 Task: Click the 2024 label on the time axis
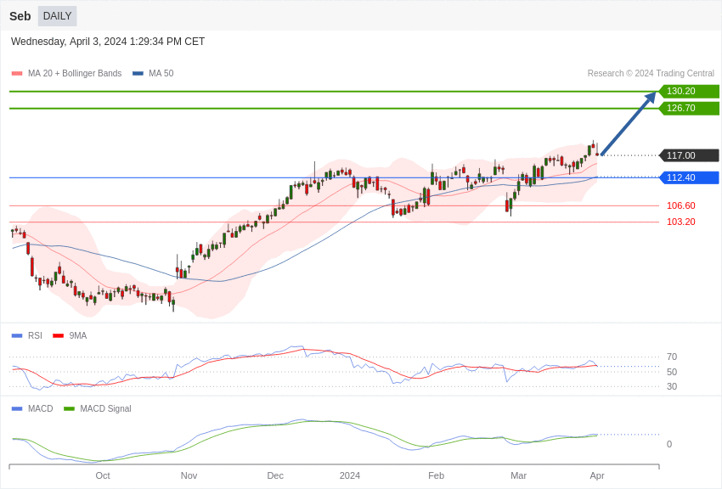click(350, 475)
